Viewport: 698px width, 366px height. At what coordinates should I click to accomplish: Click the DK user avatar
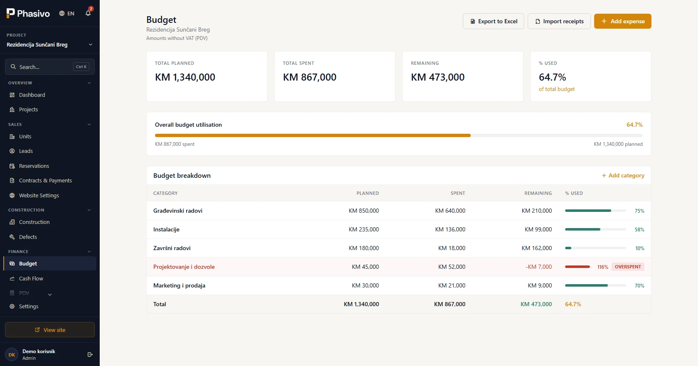pos(12,355)
